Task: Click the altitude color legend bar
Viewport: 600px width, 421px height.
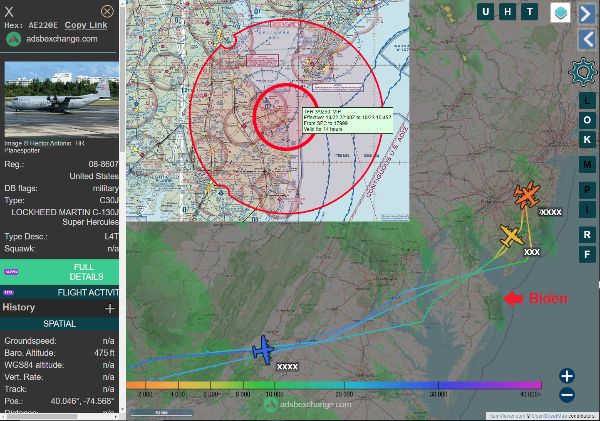Action: click(334, 385)
